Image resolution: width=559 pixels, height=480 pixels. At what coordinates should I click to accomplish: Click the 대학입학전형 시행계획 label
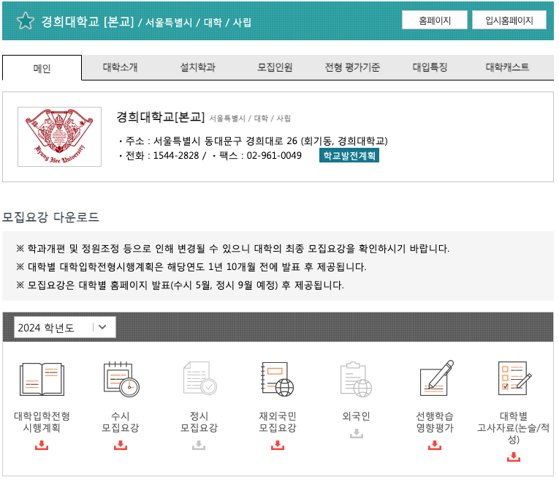click(42, 421)
